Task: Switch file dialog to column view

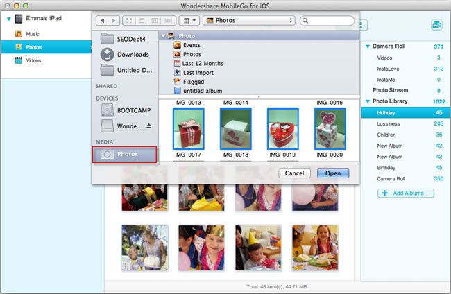Action: [155, 21]
